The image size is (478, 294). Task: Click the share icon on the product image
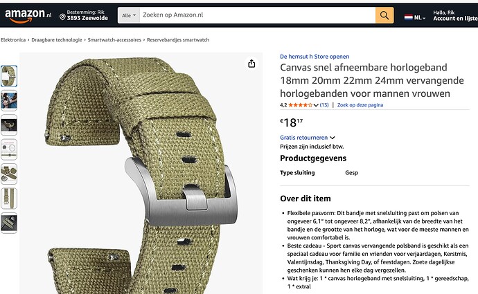(251, 64)
